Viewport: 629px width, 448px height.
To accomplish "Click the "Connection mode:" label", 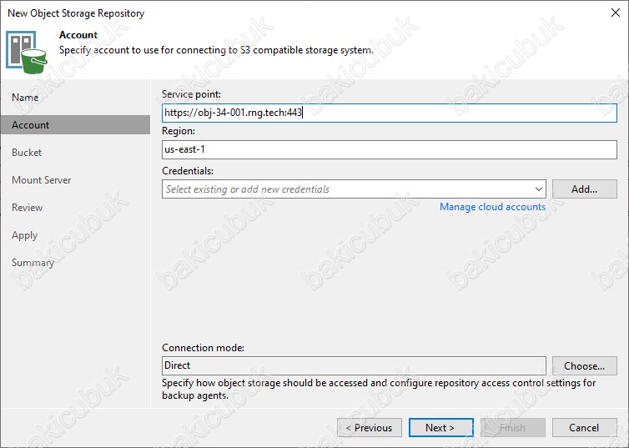I will coord(203,348).
